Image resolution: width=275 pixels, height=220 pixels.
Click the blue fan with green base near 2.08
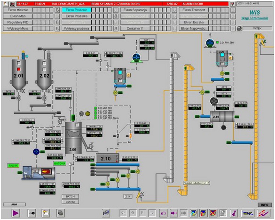[136, 58]
